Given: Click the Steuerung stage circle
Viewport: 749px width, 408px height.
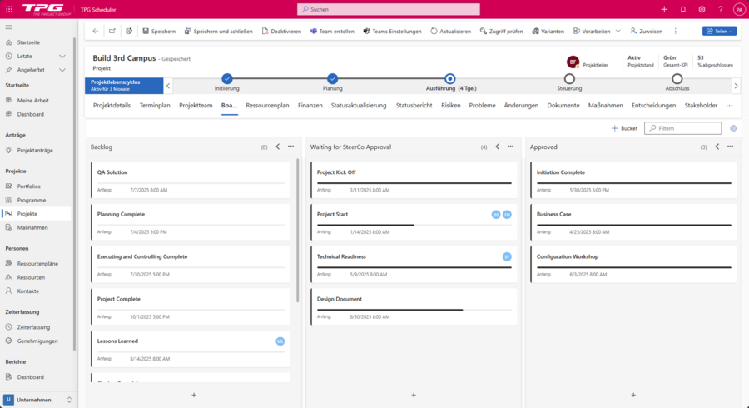Looking at the screenshot, I should (x=569, y=79).
